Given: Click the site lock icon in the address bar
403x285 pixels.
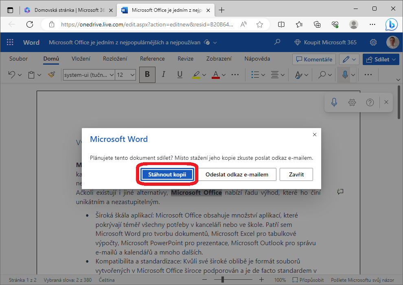Looking at the screenshot, I should coord(52,24).
